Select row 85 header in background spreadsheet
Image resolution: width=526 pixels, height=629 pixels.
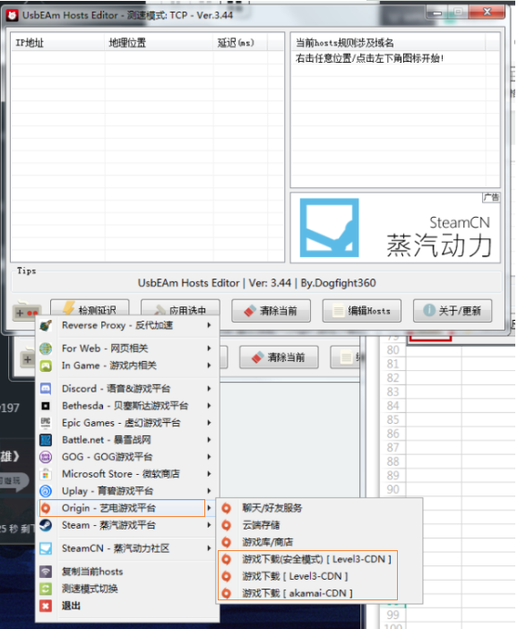[392, 419]
